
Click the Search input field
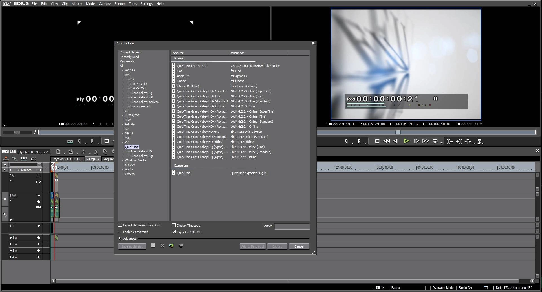292,226
